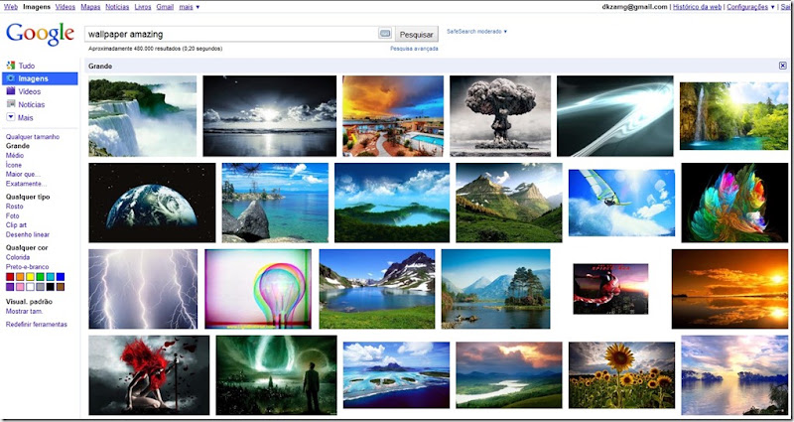This screenshot has height=422, width=794.
Task: Select the Preto-e-branco color filter
Action: coord(28,267)
